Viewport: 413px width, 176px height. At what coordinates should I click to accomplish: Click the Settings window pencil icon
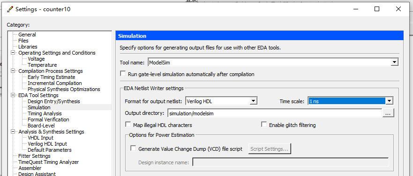(10, 9)
